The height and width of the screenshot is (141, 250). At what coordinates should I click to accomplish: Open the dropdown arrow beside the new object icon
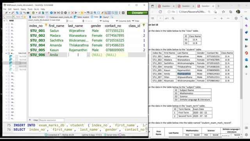click(x=36, y=13)
